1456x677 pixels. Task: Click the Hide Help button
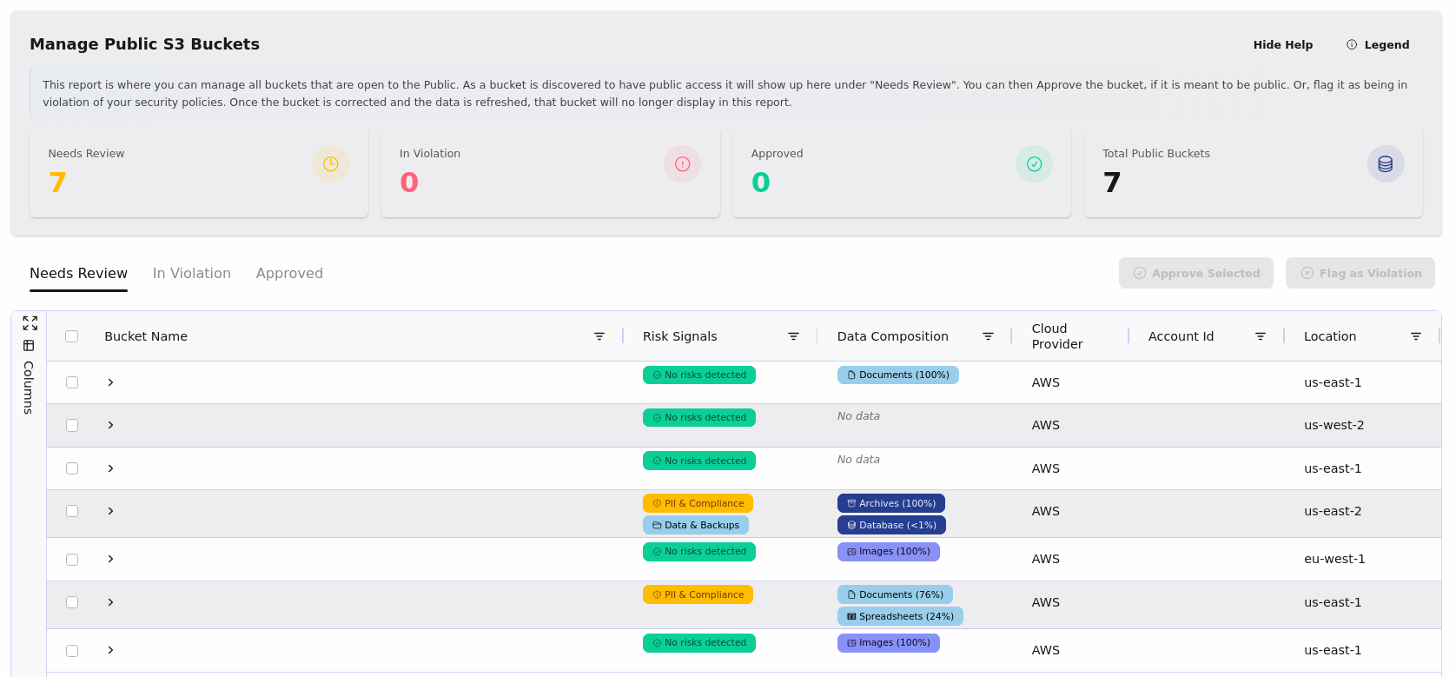(x=1282, y=44)
